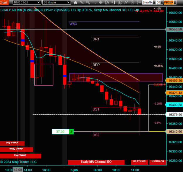Viewport: 183px width, 172px height.
Task: Click the Mnt VWAP button
Action: 20,156
